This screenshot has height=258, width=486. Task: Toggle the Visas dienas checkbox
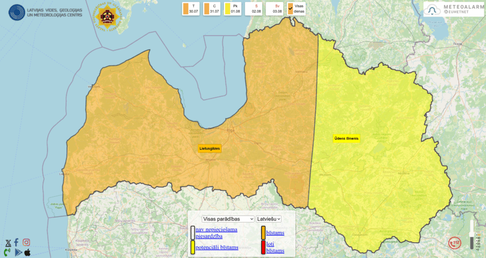[290, 9]
